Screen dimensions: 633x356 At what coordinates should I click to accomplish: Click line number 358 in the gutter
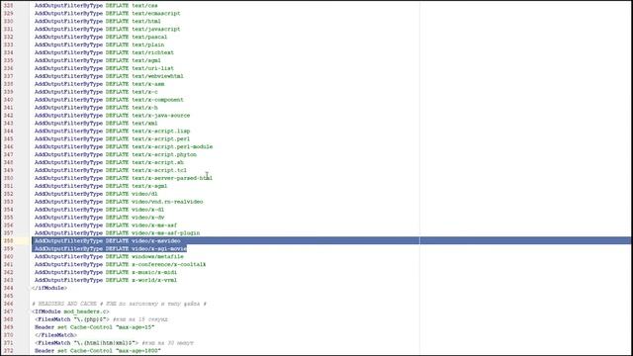[9, 241]
